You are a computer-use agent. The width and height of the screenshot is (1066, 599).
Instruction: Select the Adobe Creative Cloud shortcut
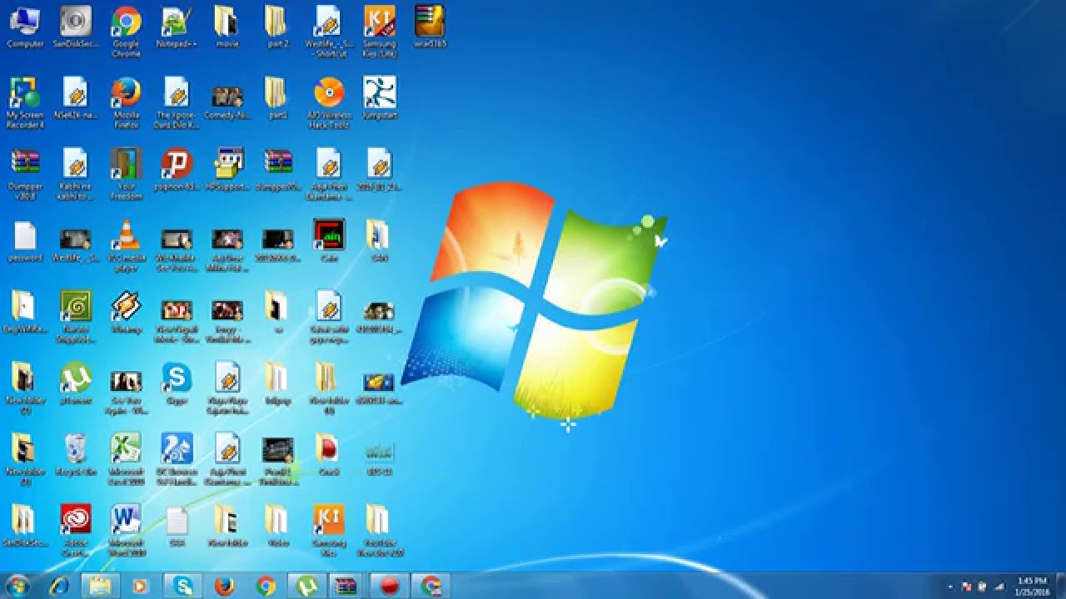tap(76, 531)
